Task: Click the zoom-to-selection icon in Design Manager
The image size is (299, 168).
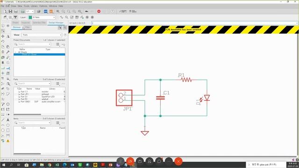Action: pos(65,28)
